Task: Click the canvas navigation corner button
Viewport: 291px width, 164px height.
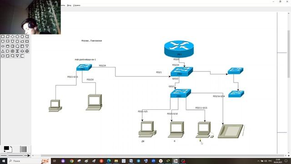Action: coord(289,156)
